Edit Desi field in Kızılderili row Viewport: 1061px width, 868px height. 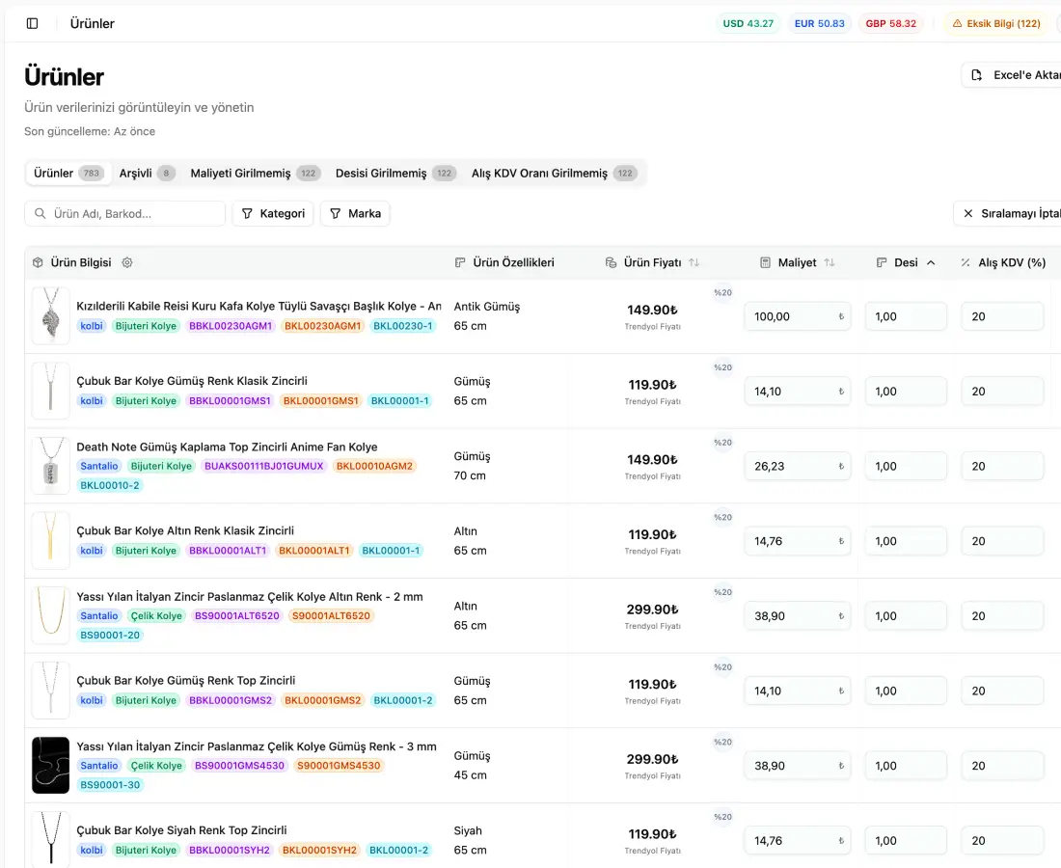pyautogui.click(x=906, y=316)
